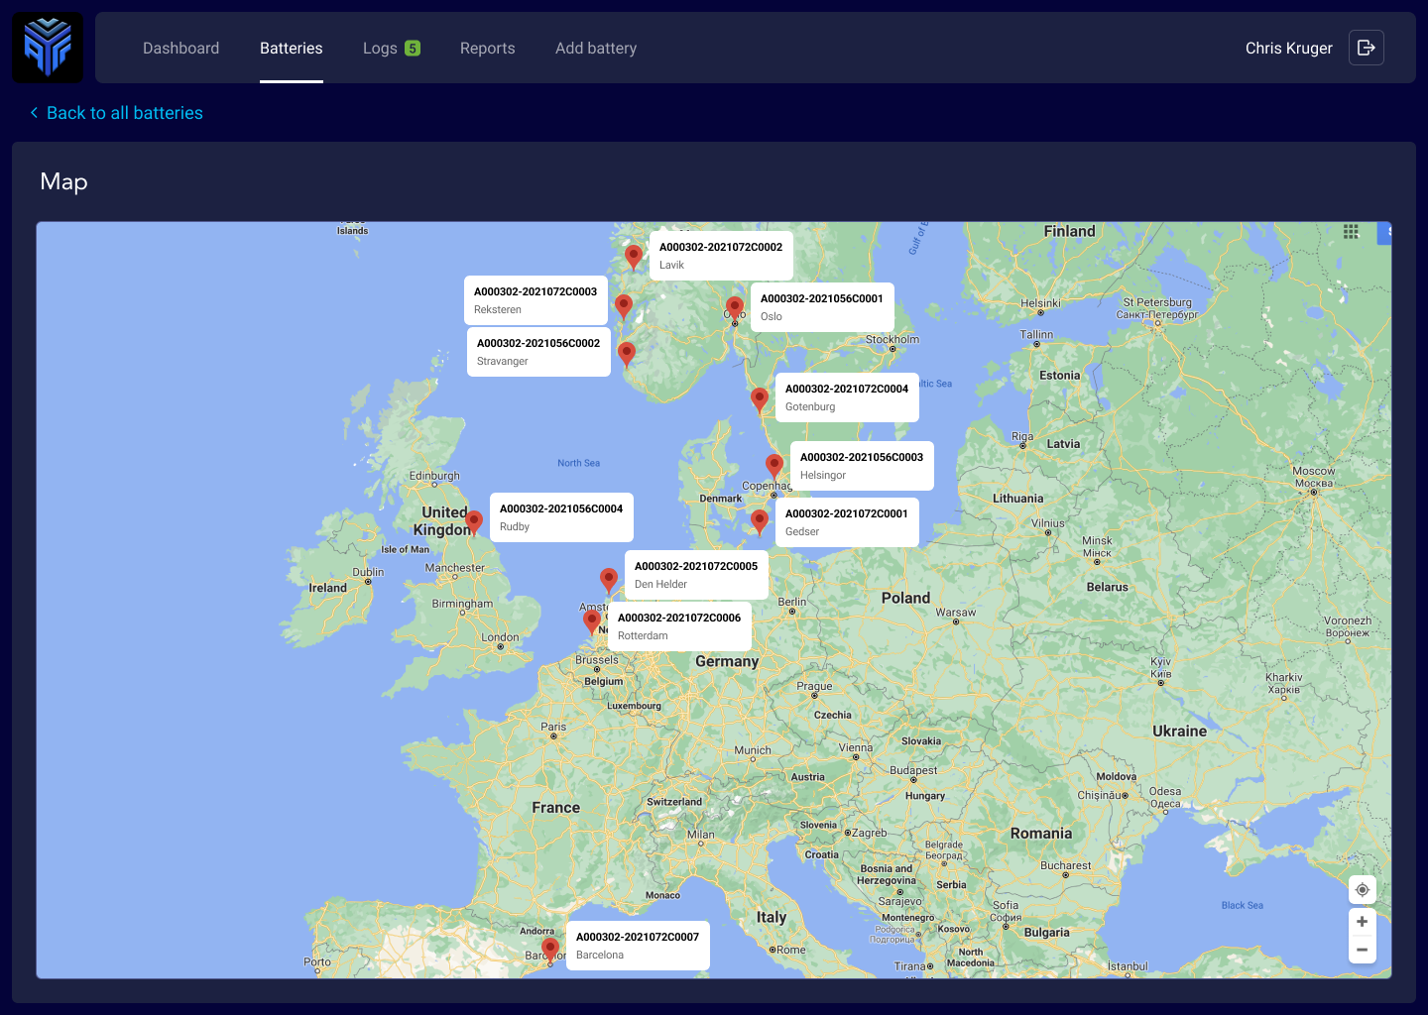This screenshot has height=1015, width=1428.
Task: Click the Den Helder battery info card
Action: point(696,575)
